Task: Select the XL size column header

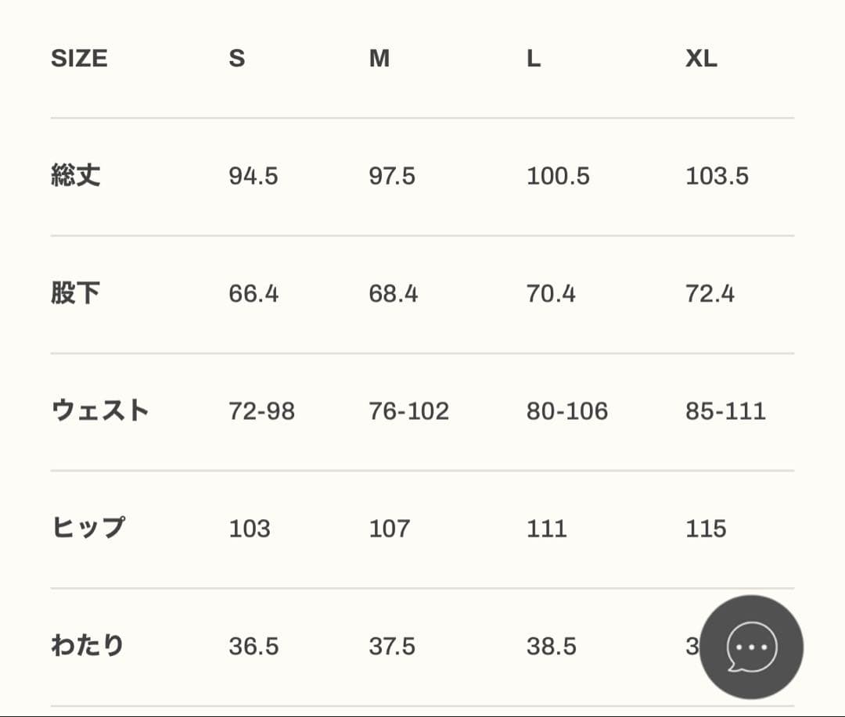Action: 702,57
